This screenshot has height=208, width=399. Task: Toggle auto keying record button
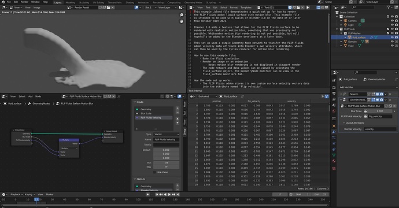pyautogui.click(x=147, y=195)
